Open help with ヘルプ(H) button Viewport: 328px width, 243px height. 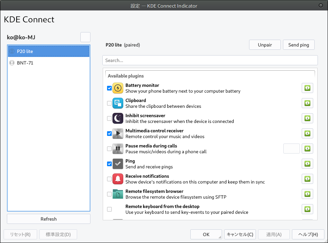[x=308, y=234]
